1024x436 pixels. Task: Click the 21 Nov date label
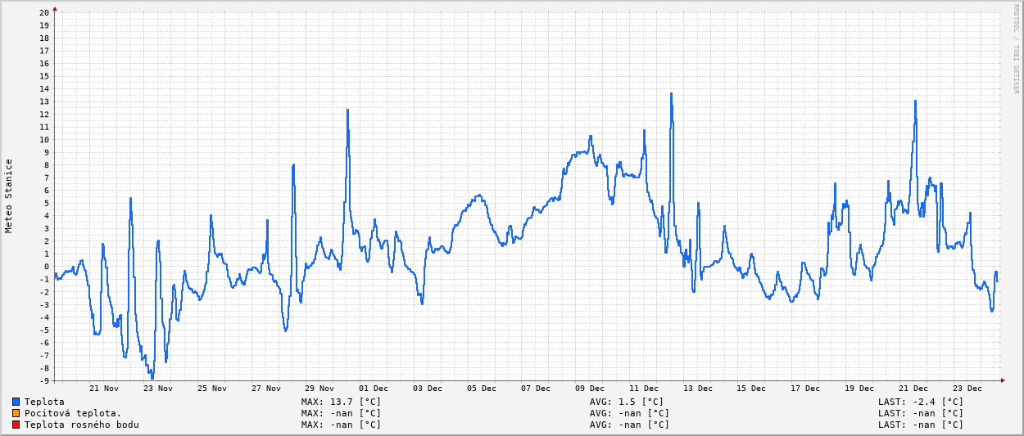104,389
